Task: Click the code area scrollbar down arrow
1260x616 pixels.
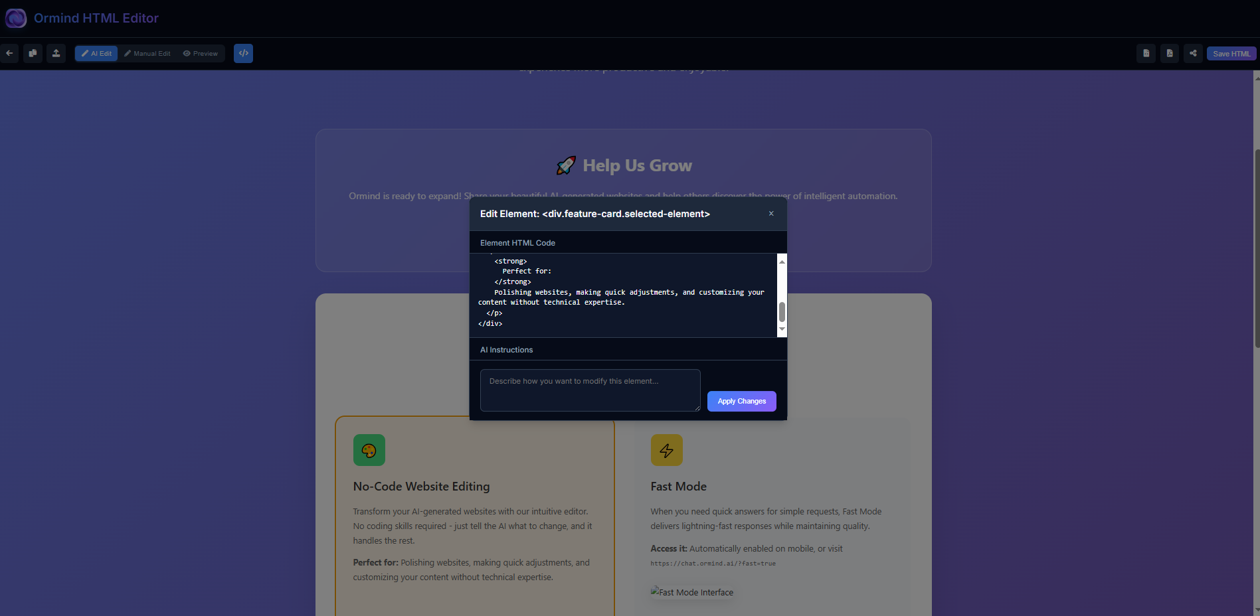Action: tap(782, 329)
